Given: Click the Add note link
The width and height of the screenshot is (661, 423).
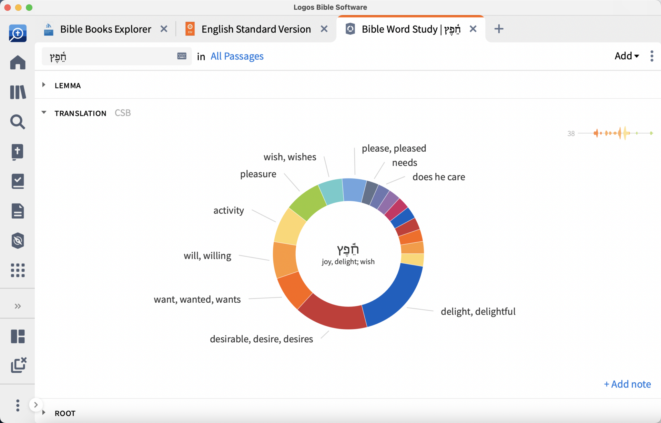Looking at the screenshot, I should coord(627,384).
